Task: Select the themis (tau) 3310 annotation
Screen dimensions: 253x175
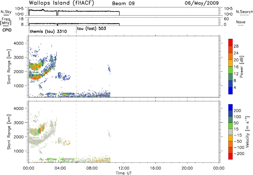Action: tap(48, 31)
